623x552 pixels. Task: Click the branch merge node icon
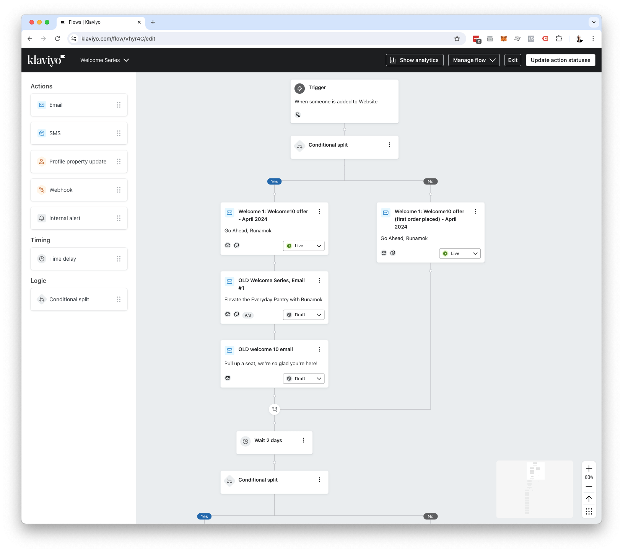pyautogui.click(x=275, y=409)
